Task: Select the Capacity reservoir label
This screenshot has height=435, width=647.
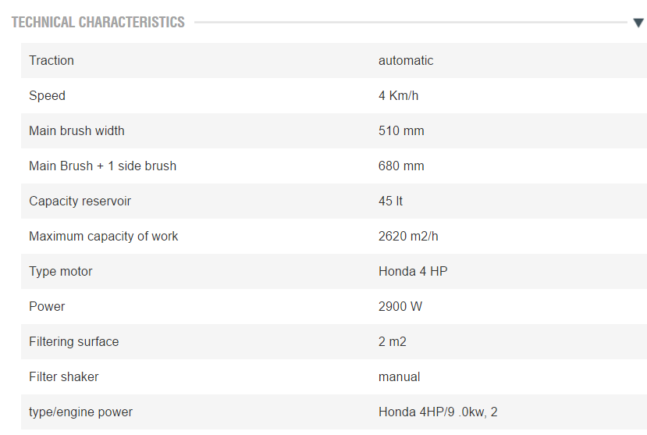Action: (80, 201)
